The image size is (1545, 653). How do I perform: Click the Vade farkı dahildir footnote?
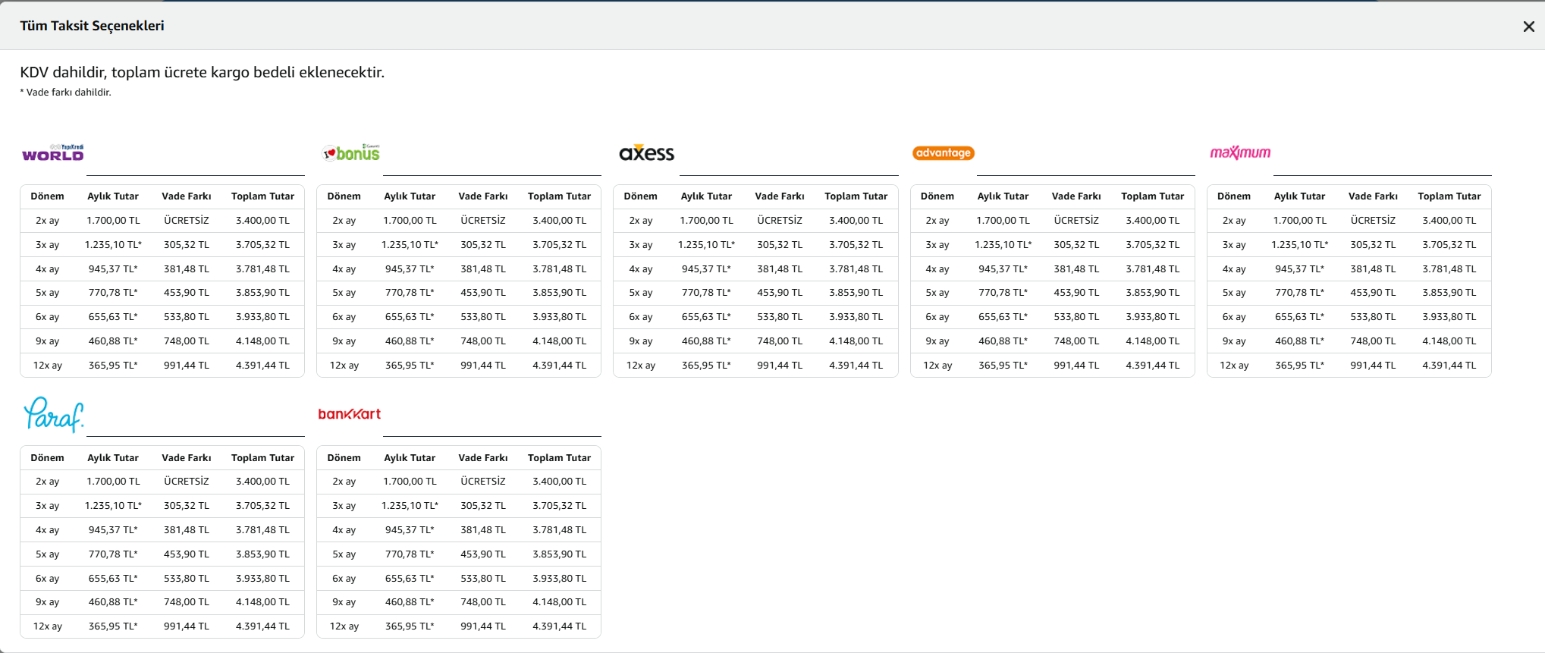point(66,93)
